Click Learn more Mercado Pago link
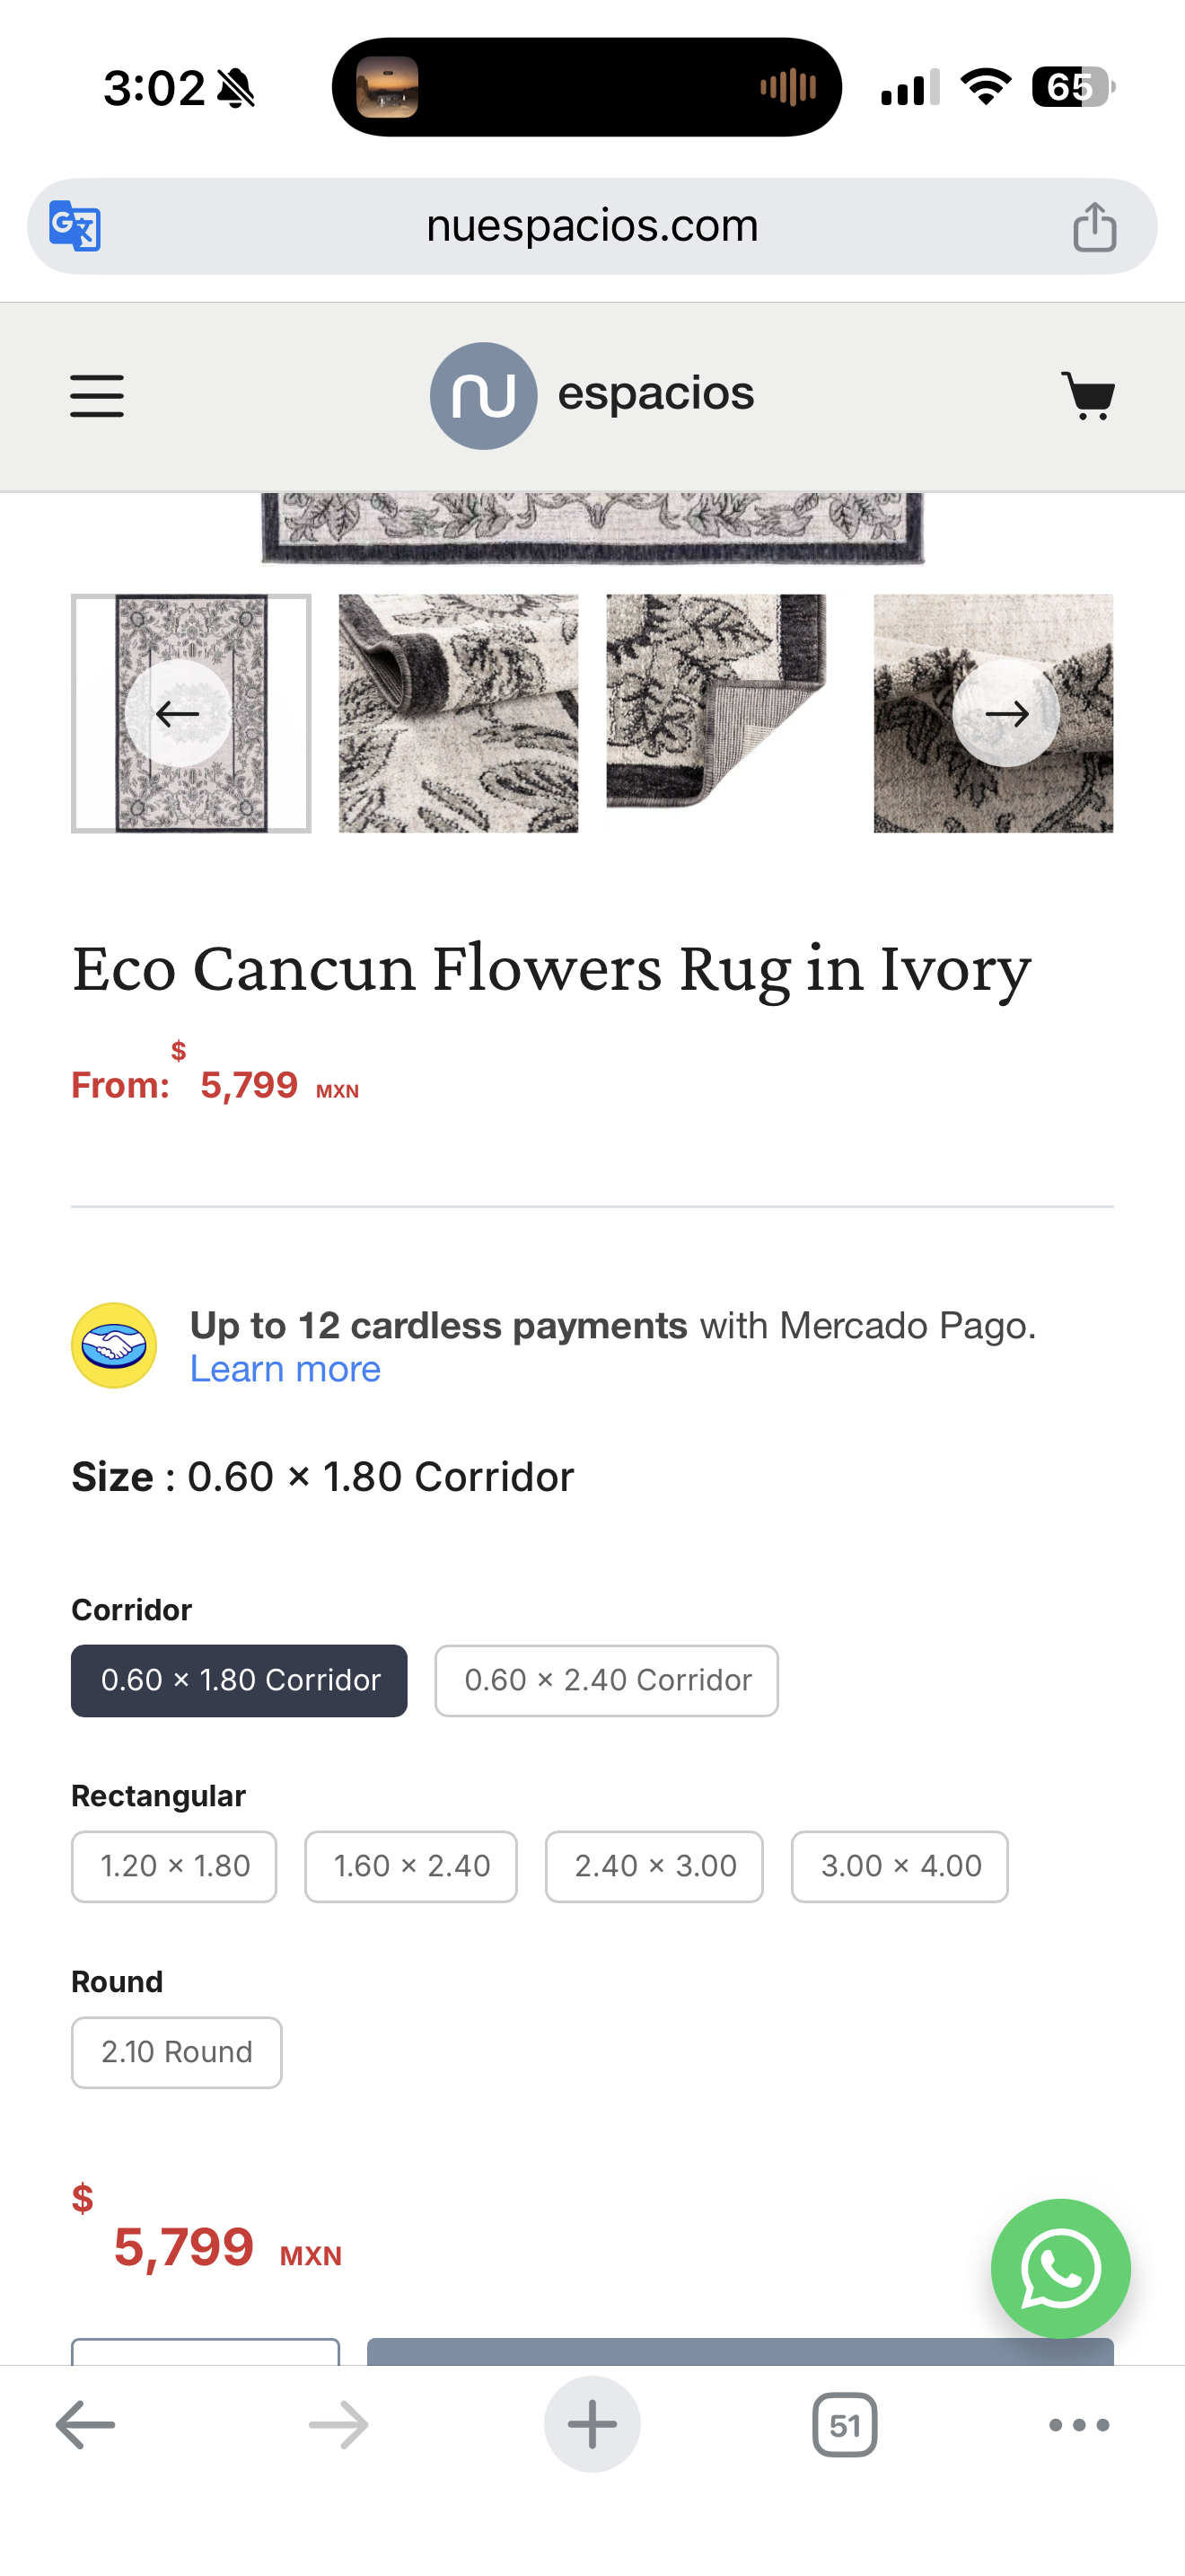The width and height of the screenshot is (1185, 2576). point(285,1369)
